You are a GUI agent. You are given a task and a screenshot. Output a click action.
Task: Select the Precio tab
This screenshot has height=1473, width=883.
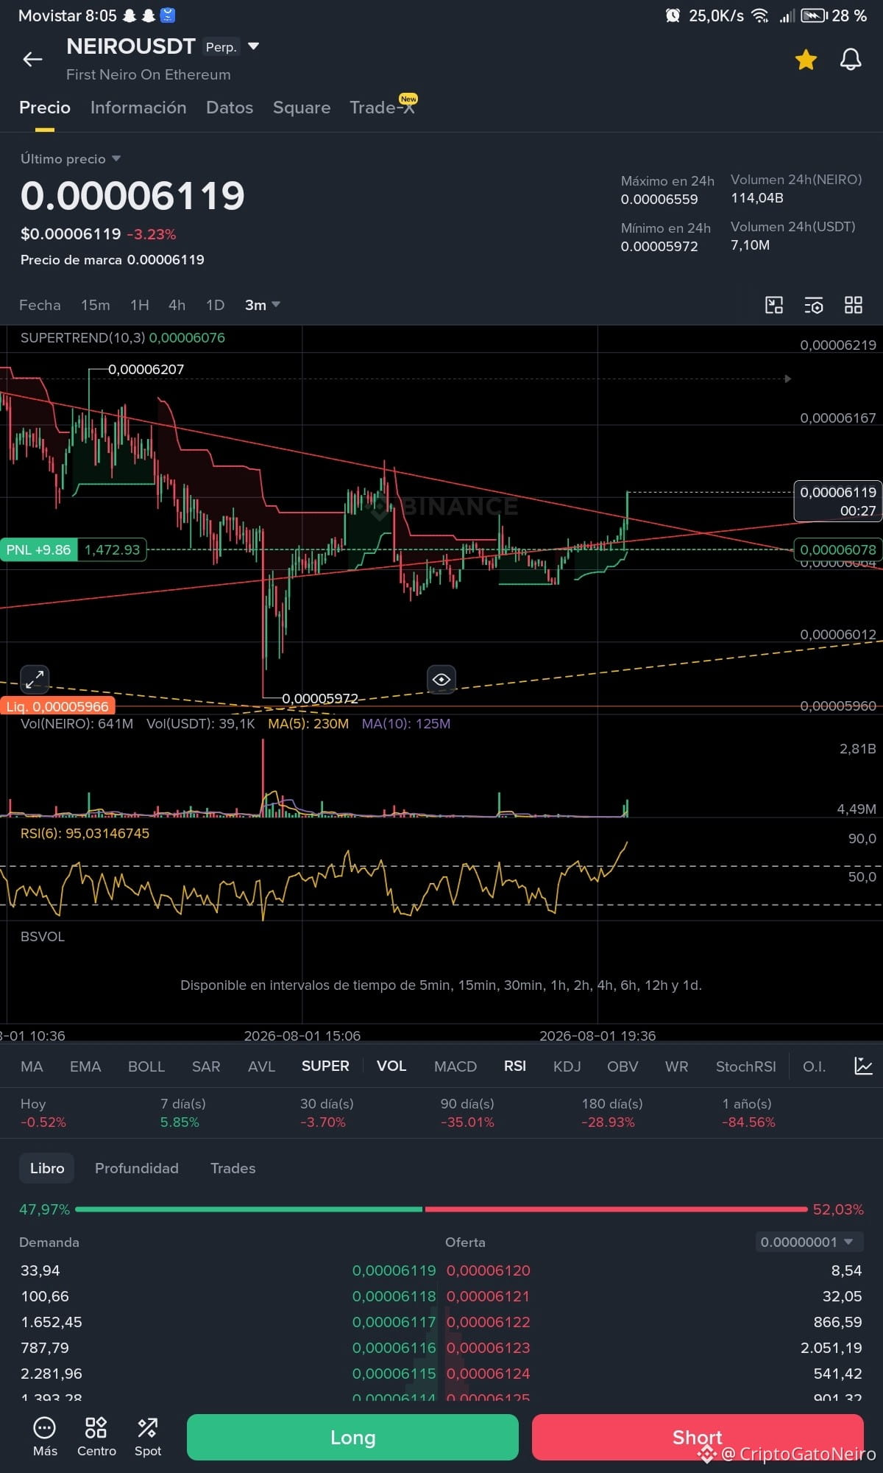pos(45,108)
